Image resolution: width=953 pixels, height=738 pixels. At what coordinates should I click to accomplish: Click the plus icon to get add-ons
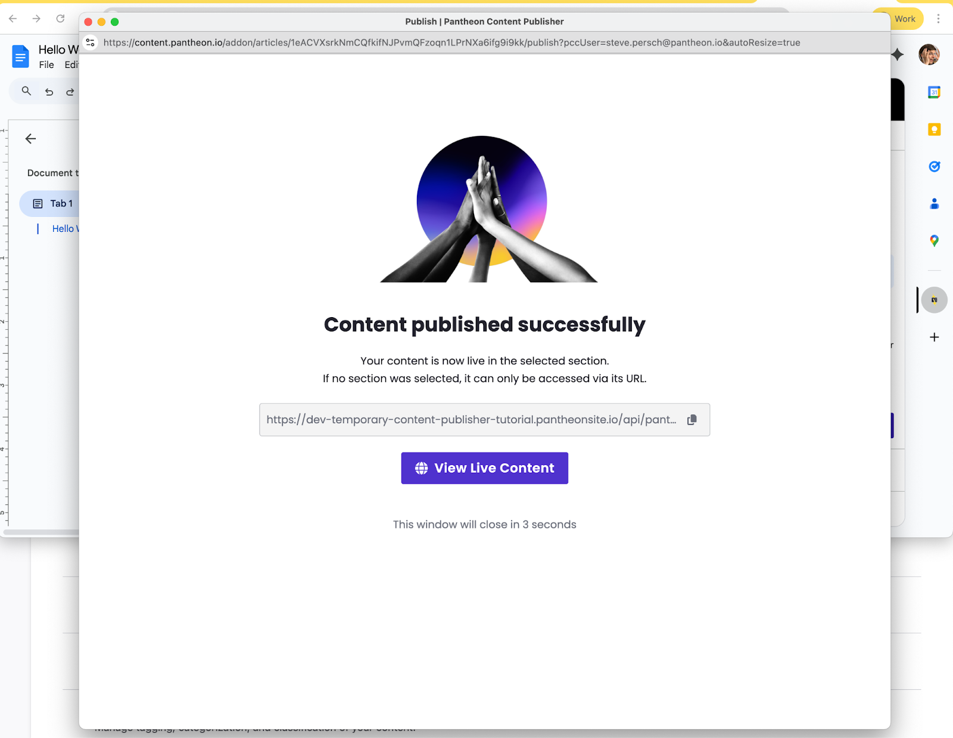pos(934,337)
